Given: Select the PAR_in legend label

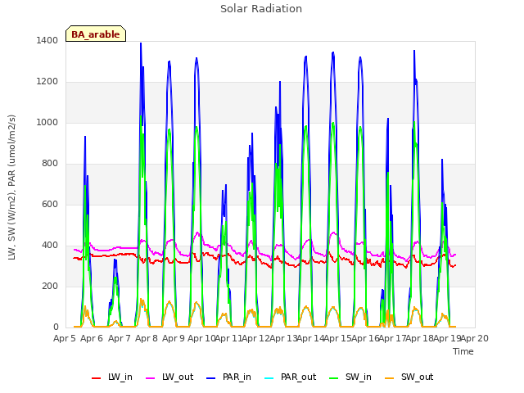Looking at the screenshot, I should click(237, 377).
